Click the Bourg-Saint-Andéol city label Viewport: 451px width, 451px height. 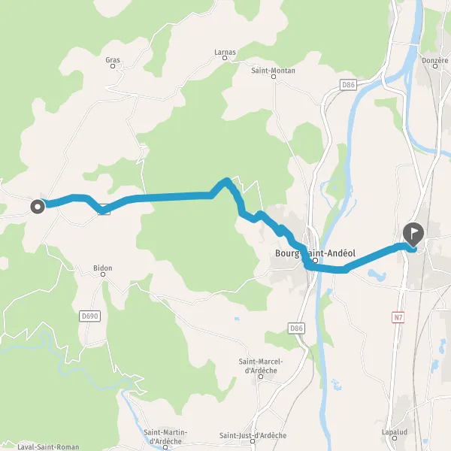(315, 253)
